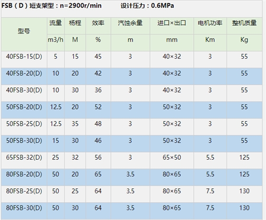The image size is (266, 220).
Task: Click the 整机质量 column header
Action: click(x=244, y=23)
